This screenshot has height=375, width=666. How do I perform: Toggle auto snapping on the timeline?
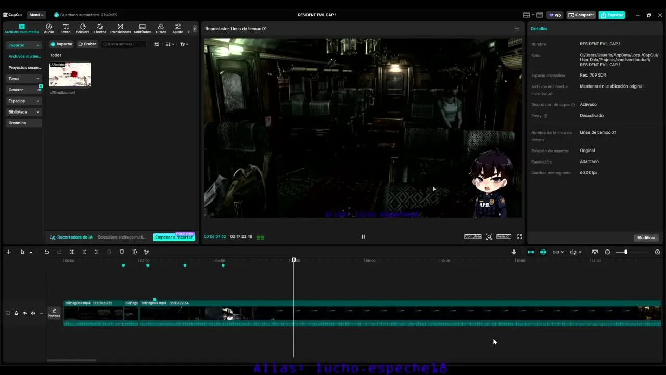click(543, 252)
